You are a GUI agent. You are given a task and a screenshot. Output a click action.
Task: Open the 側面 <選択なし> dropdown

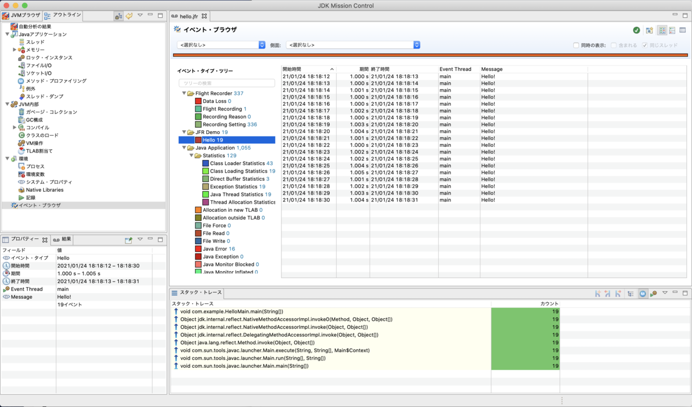click(353, 45)
